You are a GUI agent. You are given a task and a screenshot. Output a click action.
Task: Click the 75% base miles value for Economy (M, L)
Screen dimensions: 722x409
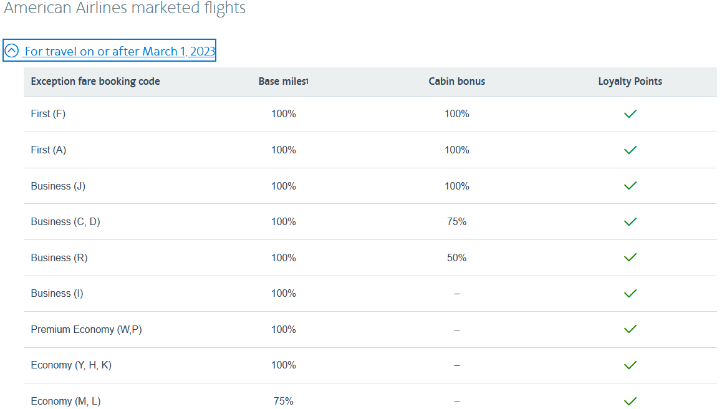(284, 401)
